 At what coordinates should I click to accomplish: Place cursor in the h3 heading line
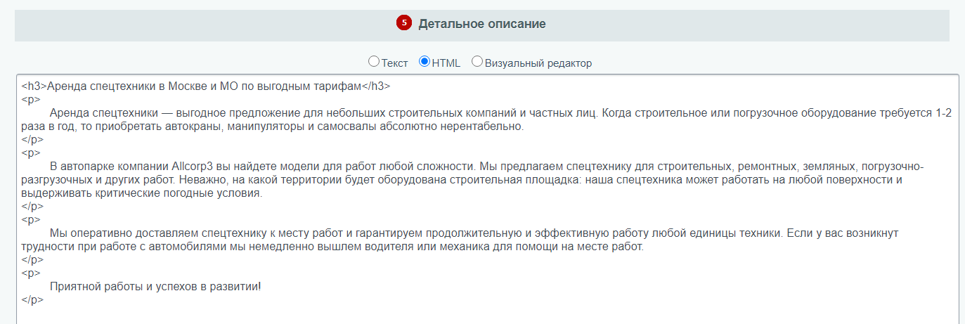[205, 86]
